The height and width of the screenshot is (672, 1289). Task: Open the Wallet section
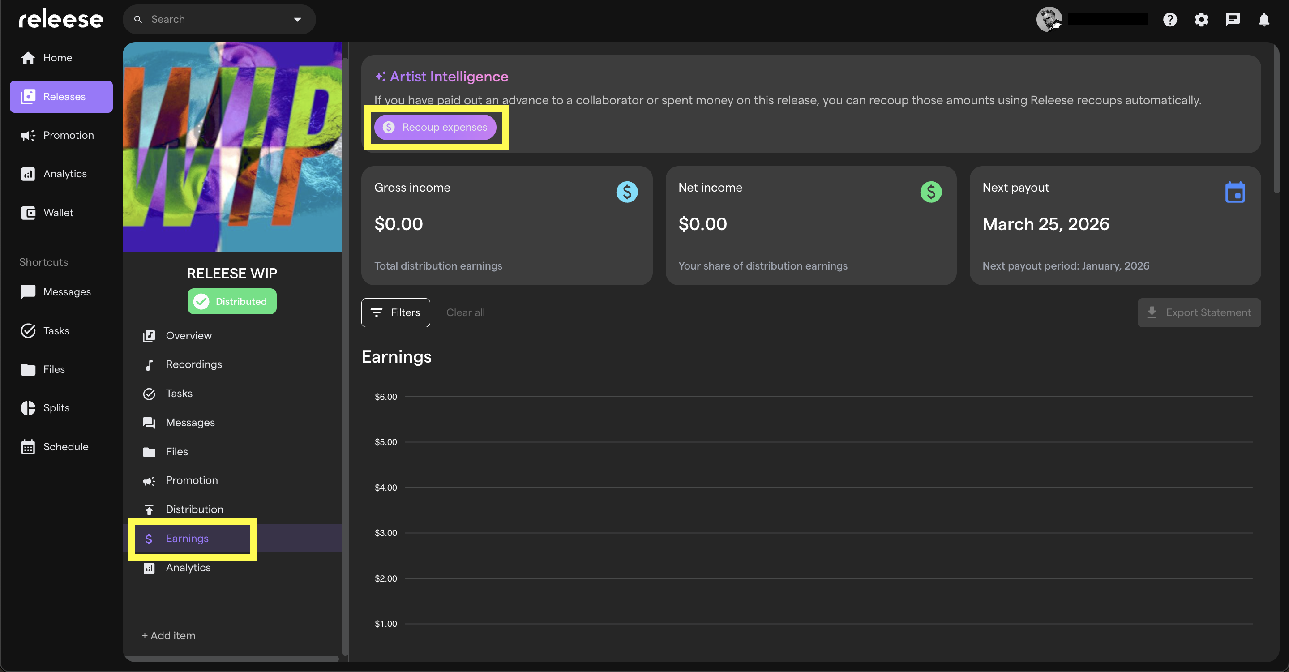(61, 213)
